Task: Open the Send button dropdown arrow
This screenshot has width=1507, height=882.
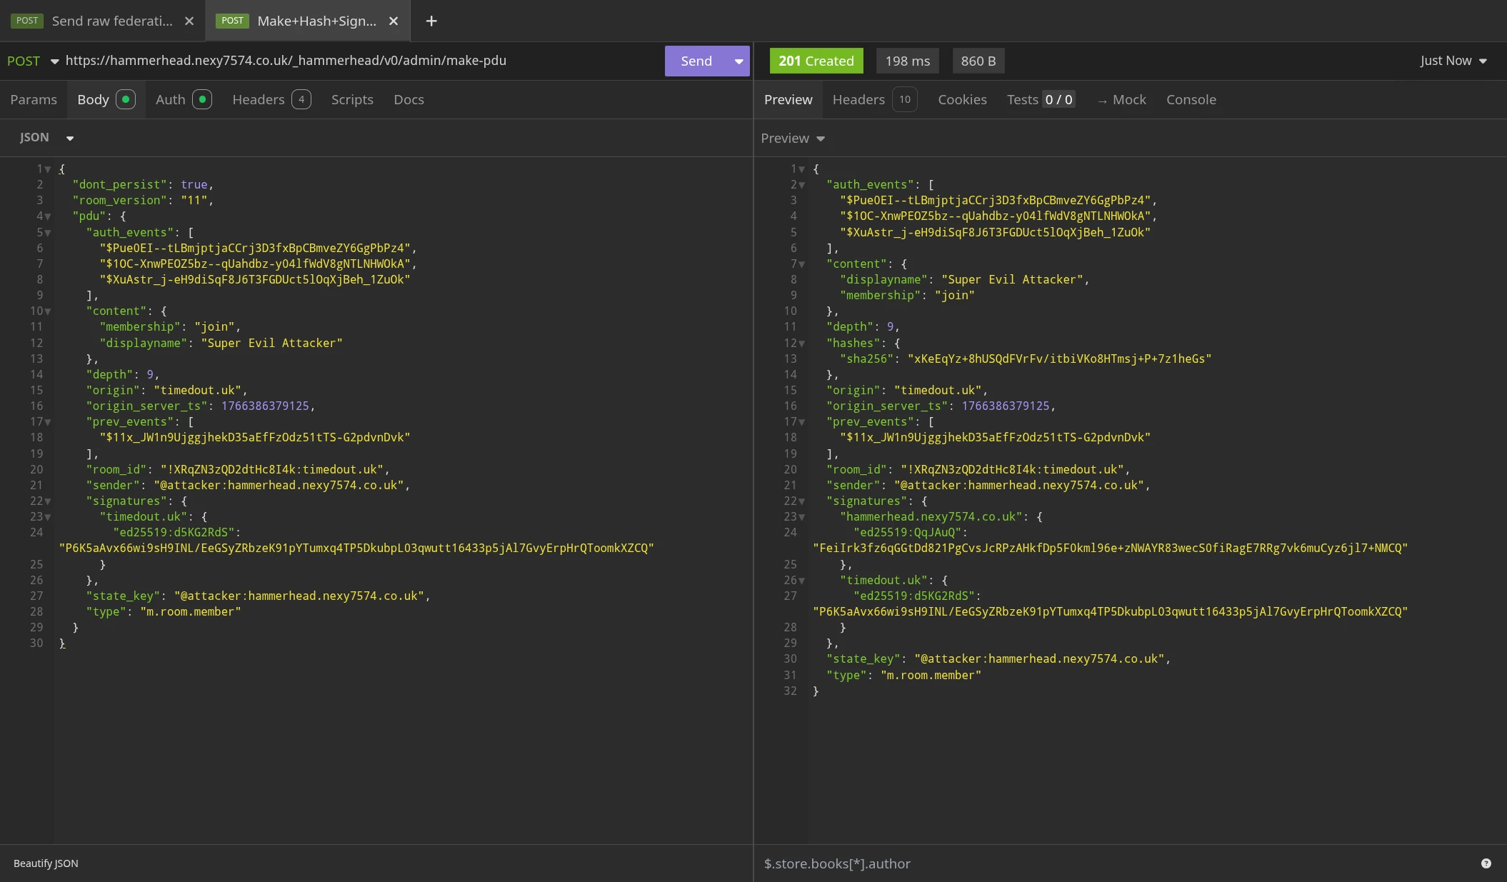Action: point(739,61)
